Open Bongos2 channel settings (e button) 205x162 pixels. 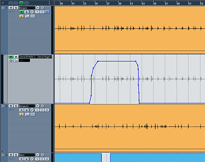coord(32,110)
